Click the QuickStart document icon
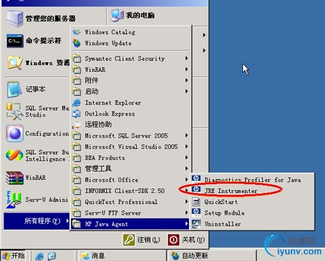The image size is (325, 261). coord(196,201)
